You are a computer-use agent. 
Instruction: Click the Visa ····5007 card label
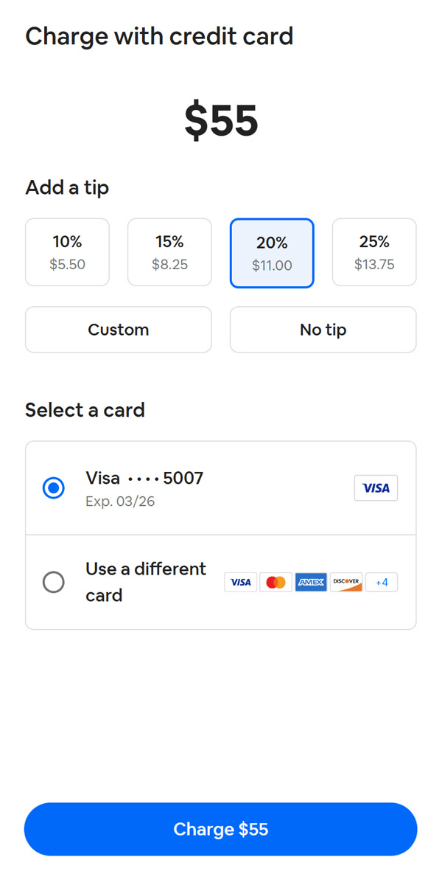(144, 479)
